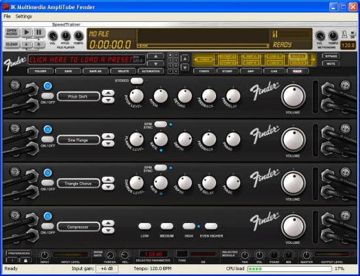This screenshot has height=276, width=360.
Task: Open the Automation settings
Action: click(x=151, y=71)
